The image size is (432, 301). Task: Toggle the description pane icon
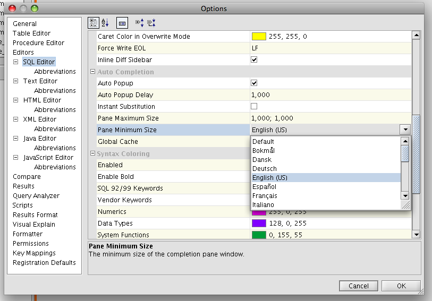[122, 23]
